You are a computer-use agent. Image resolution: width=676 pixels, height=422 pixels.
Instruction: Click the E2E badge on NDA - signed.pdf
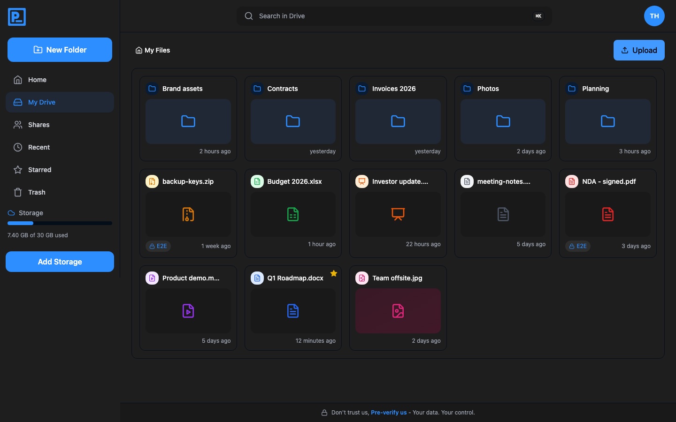pyautogui.click(x=578, y=246)
